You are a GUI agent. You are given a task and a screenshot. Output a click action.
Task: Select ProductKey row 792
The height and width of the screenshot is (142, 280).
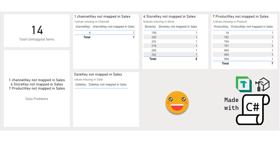(x=226, y=37)
